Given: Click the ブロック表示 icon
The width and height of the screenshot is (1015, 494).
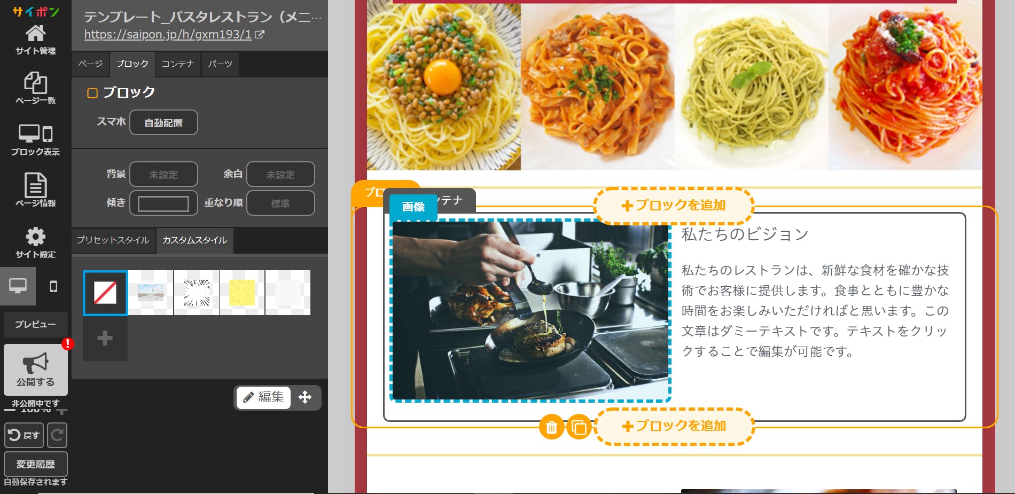Looking at the screenshot, I should tap(35, 139).
